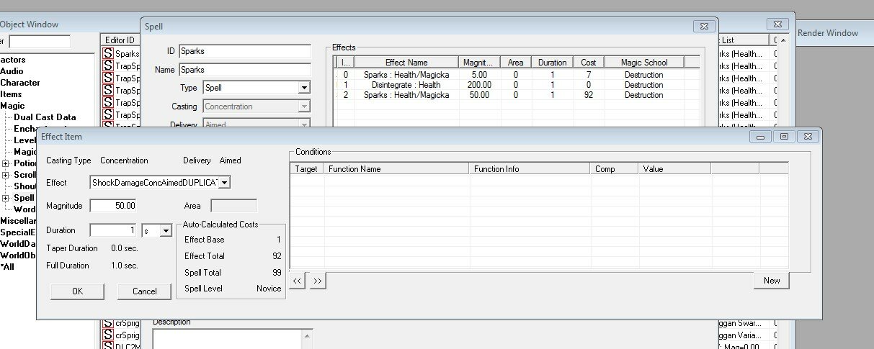The width and height of the screenshot is (874, 349).
Task: Click the Filter box in Object Window
Action: 40,42
